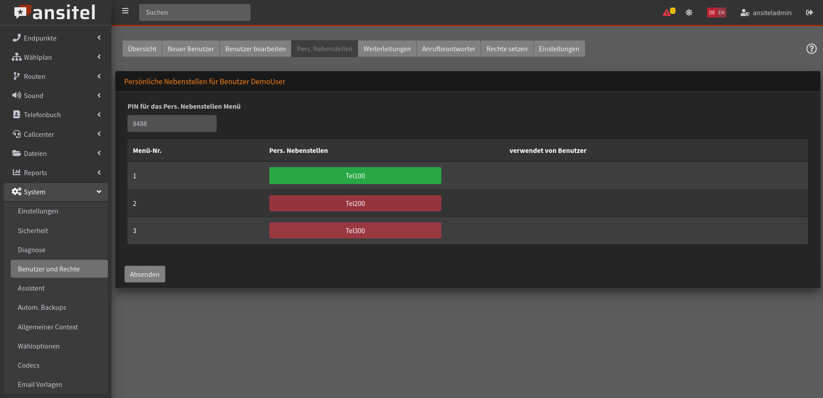Click the System gears icon

point(16,192)
